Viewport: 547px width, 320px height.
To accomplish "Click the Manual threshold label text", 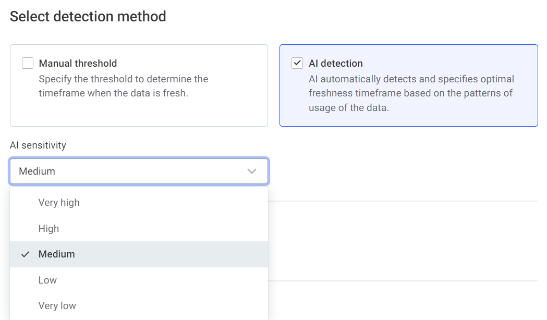I will click(78, 64).
